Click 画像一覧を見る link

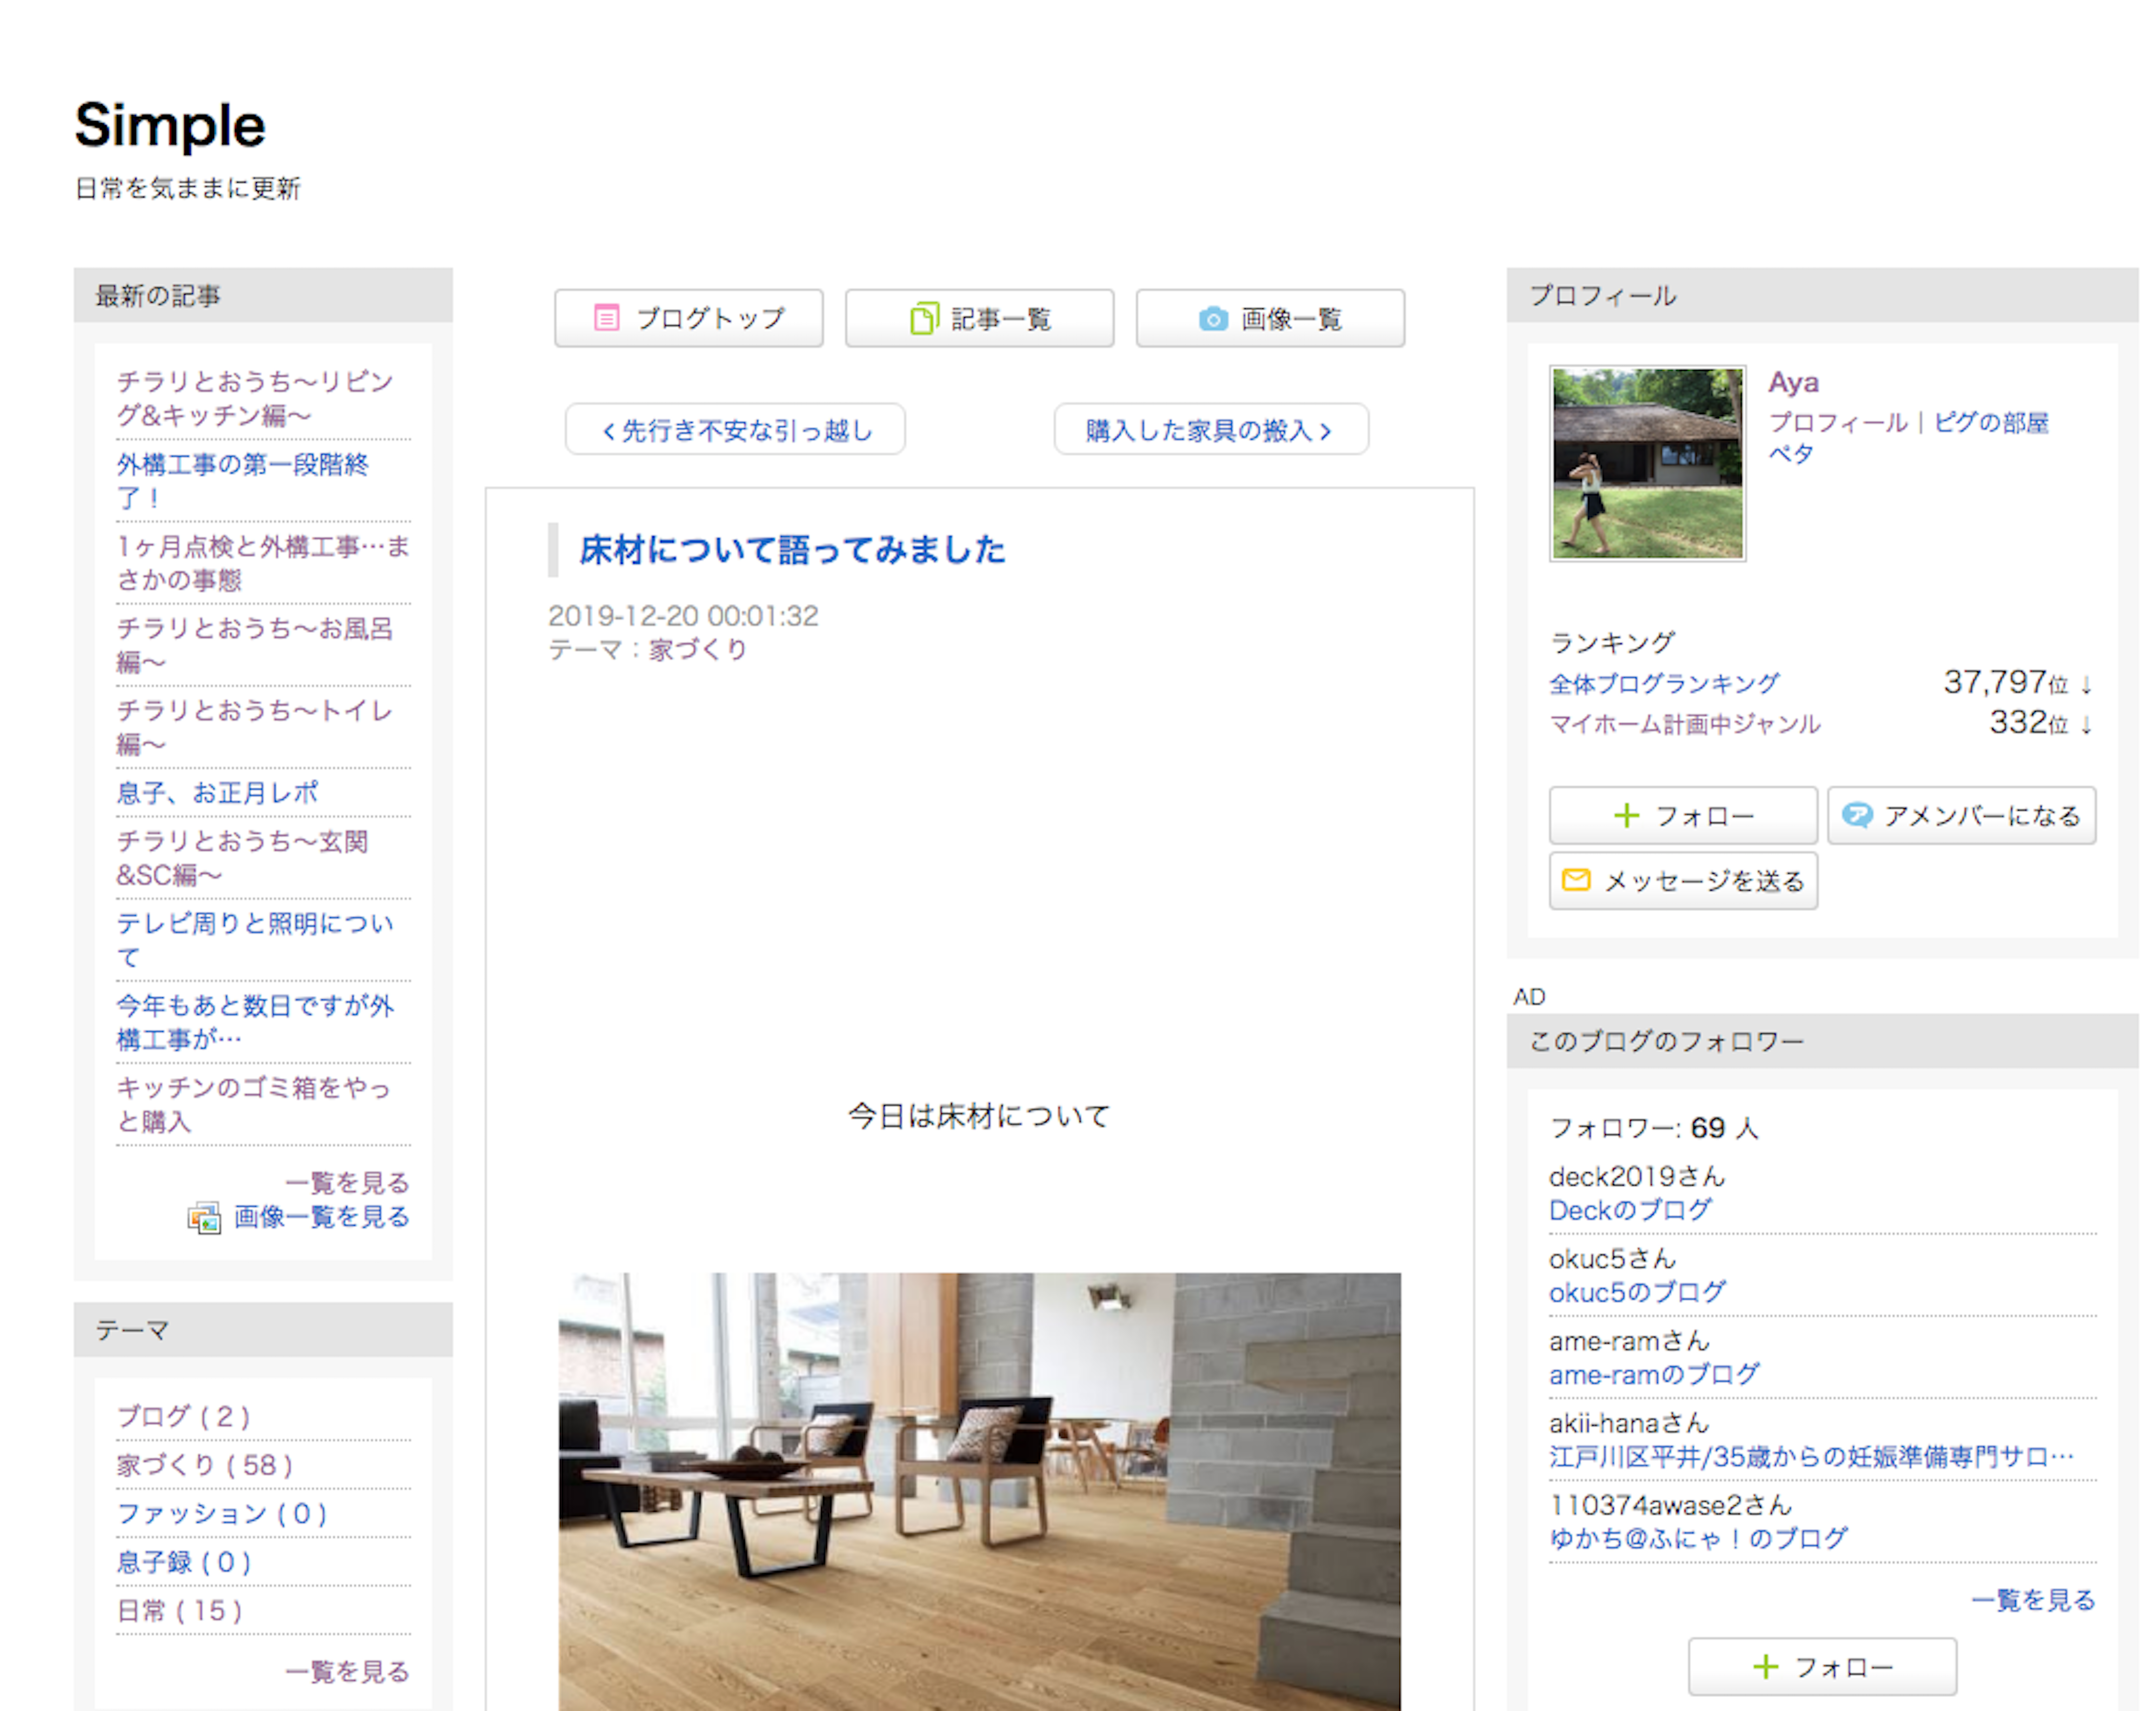(322, 1217)
